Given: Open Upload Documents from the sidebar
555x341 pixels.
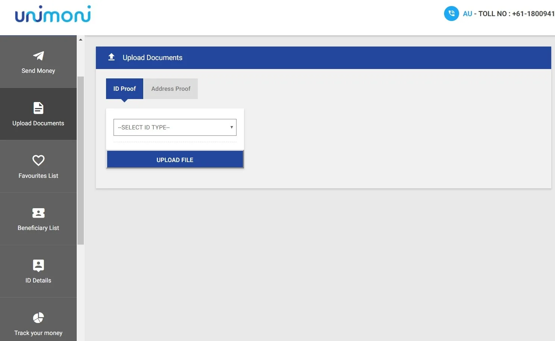Looking at the screenshot, I should 38,114.
